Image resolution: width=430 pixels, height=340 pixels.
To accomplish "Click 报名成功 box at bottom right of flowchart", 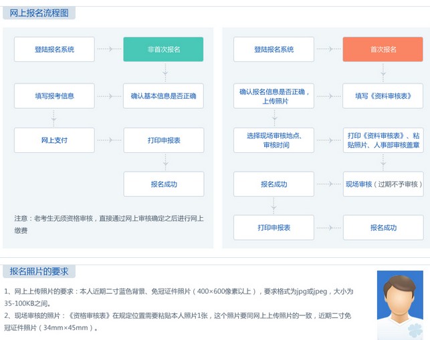I will (x=383, y=228).
